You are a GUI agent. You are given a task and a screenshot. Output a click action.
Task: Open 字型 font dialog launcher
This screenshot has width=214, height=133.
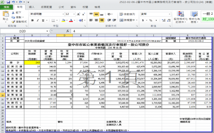pyautogui.click(x=85, y=26)
